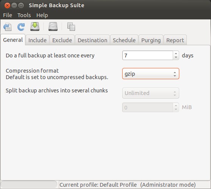Open the File menu
211x189 pixels.
tap(8, 15)
